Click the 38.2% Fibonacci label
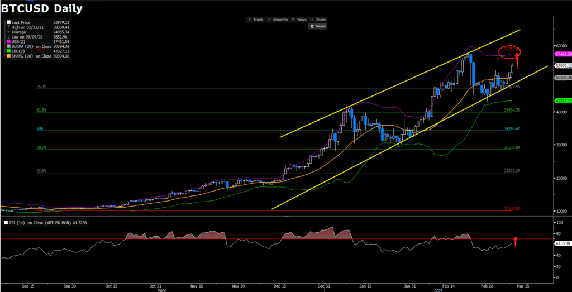Image resolution: width=572 pixels, height=292 pixels. coord(41,147)
